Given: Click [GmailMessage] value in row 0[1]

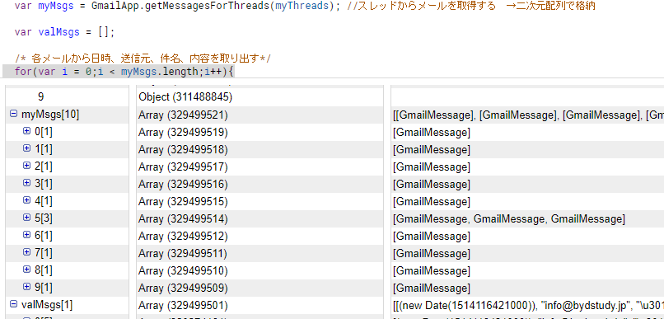Looking at the screenshot, I should (432, 132).
